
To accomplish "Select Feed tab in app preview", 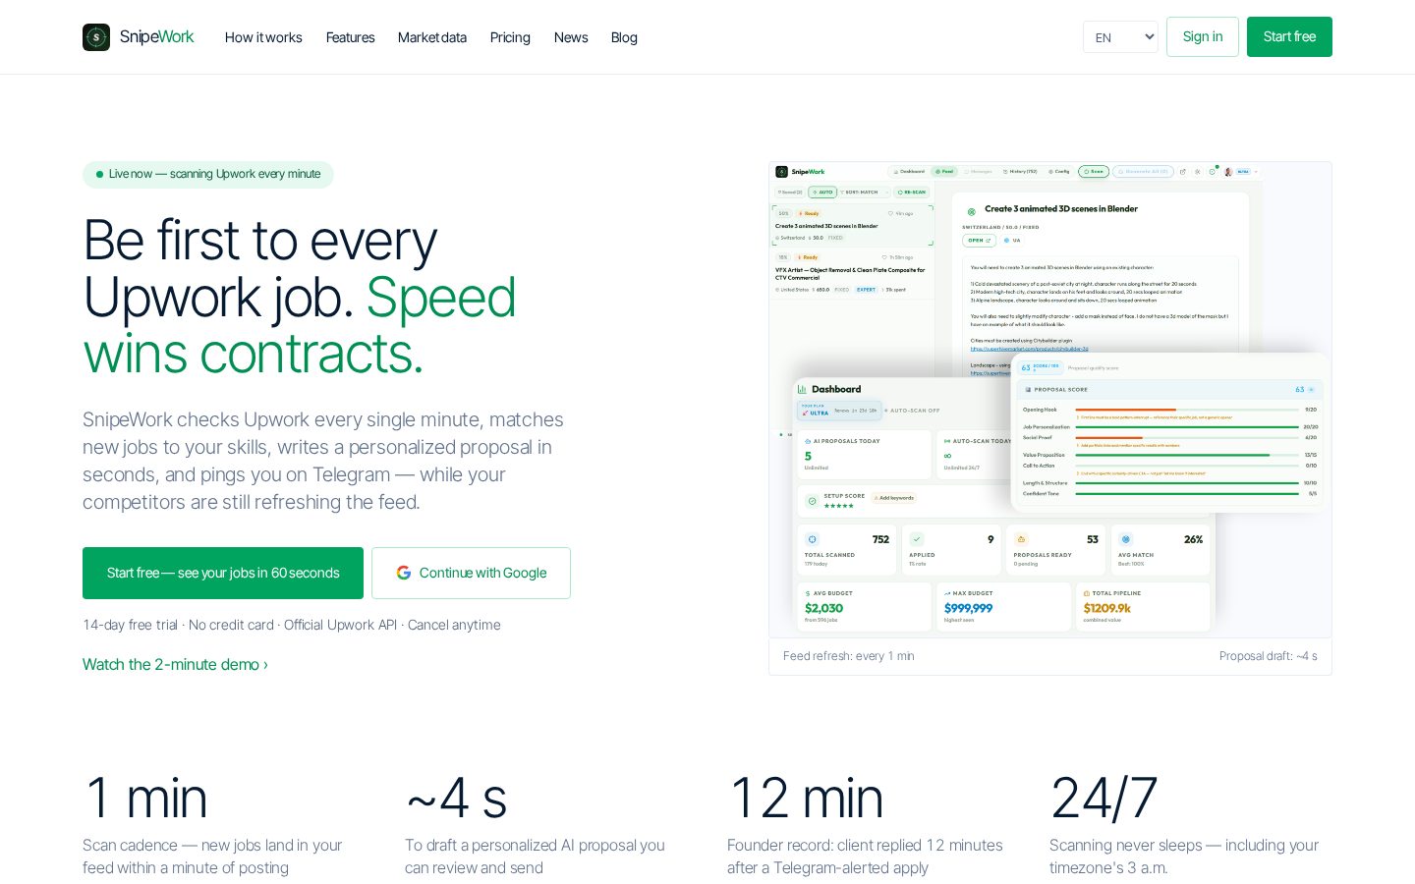I will 944,172.
